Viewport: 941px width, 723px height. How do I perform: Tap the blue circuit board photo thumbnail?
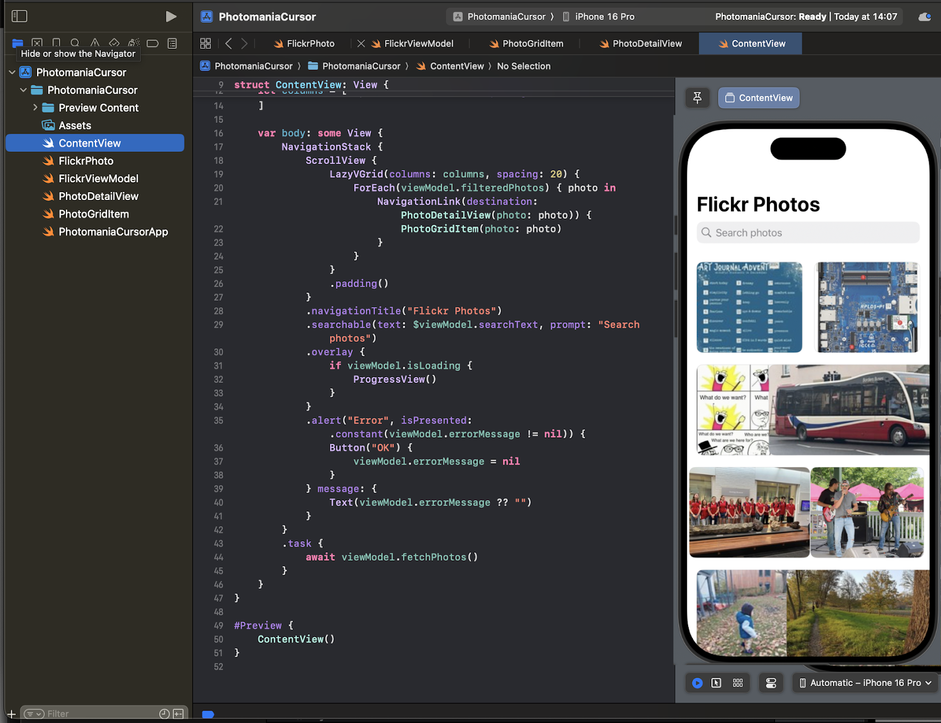pyautogui.click(x=866, y=307)
